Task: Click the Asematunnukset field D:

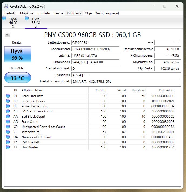Action: pos(95,69)
